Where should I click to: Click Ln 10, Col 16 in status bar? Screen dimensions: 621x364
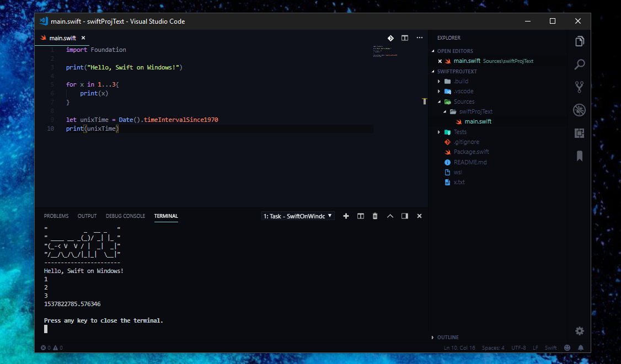(x=459, y=348)
